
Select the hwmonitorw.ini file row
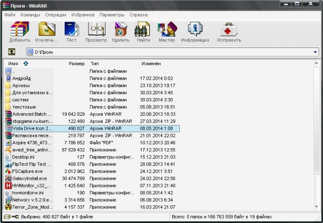(92, 193)
